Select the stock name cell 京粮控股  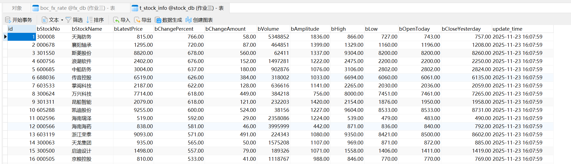point(92,159)
